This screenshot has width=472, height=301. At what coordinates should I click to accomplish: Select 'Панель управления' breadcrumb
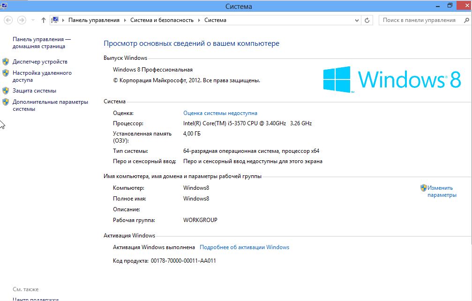pyautogui.click(x=94, y=20)
